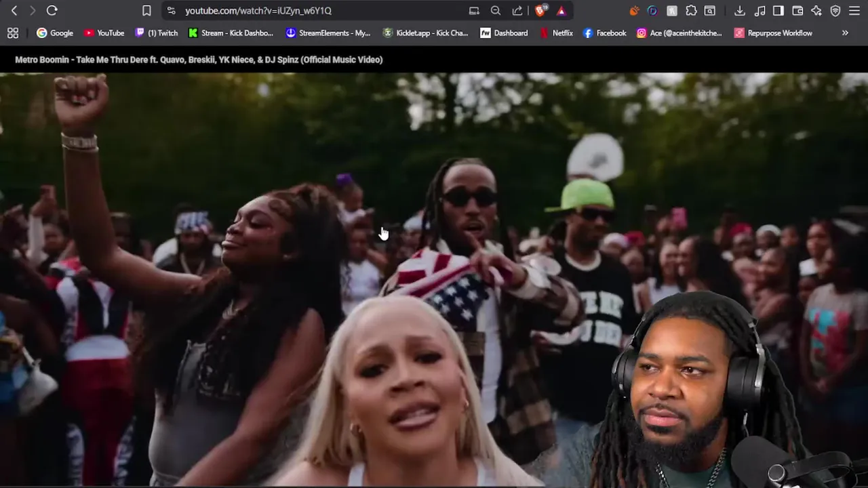This screenshot has height=488, width=868.
Task: Open Brave Wallet icon
Action: (797, 11)
